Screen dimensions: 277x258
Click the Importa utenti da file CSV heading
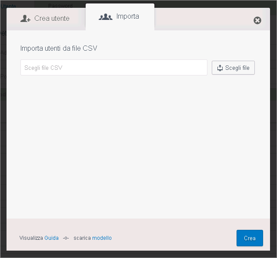pyautogui.click(x=59, y=48)
